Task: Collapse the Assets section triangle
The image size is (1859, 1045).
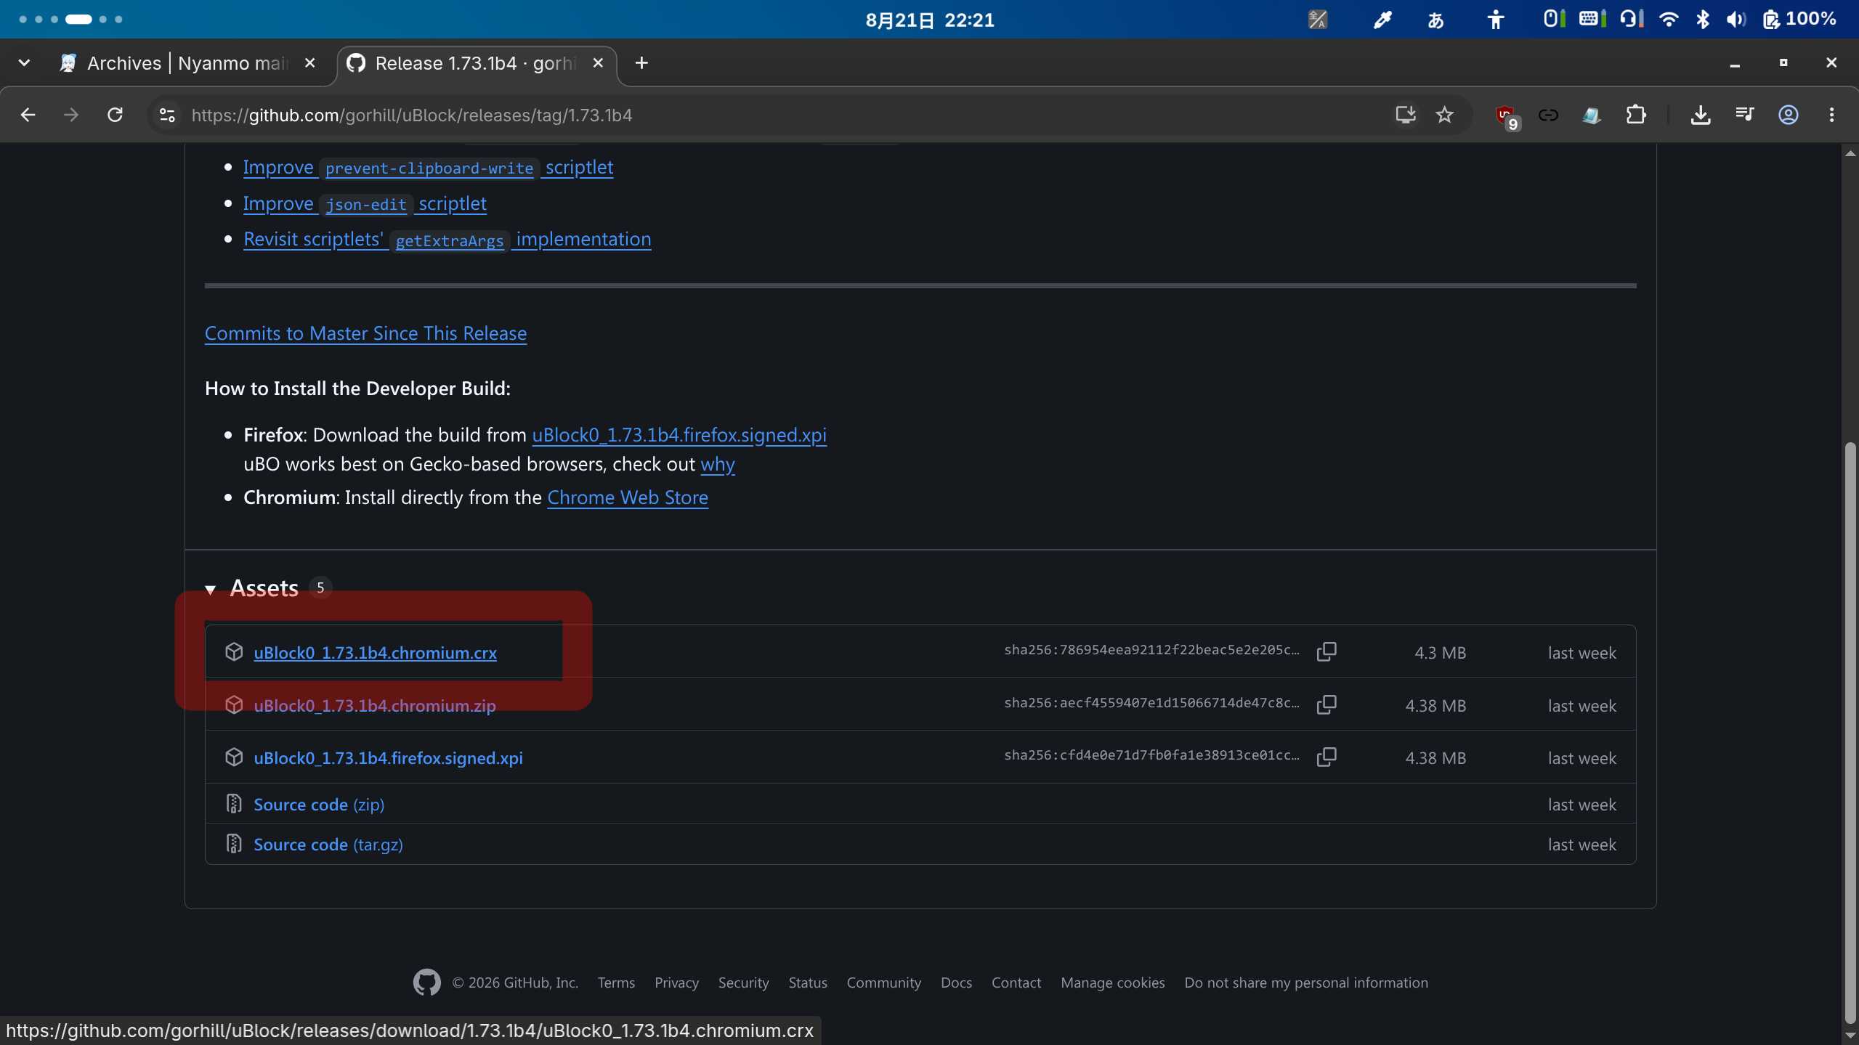Action: [x=211, y=589]
